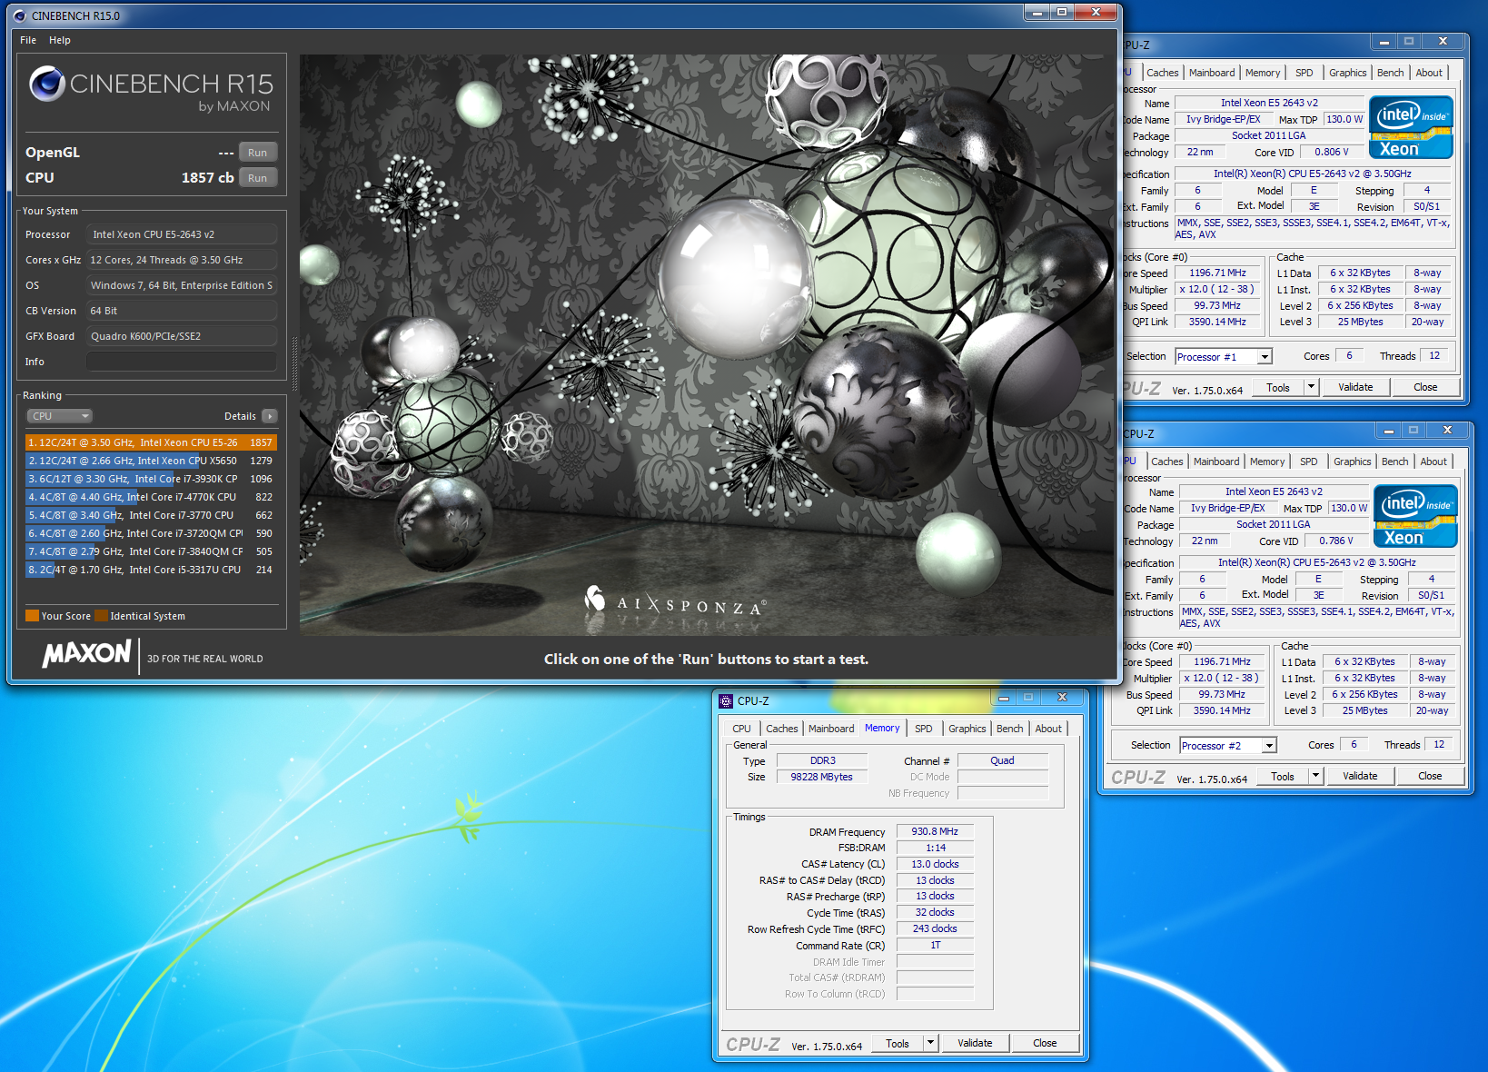
Task: Click Validate in Processor #1 CPU-Z window
Action: [x=1355, y=387]
